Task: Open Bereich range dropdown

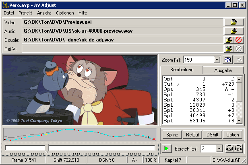Action: coord(219,148)
